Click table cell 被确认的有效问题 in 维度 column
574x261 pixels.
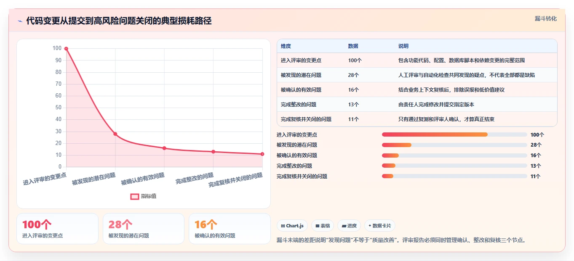pyautogui.click(x=301, y=90)
